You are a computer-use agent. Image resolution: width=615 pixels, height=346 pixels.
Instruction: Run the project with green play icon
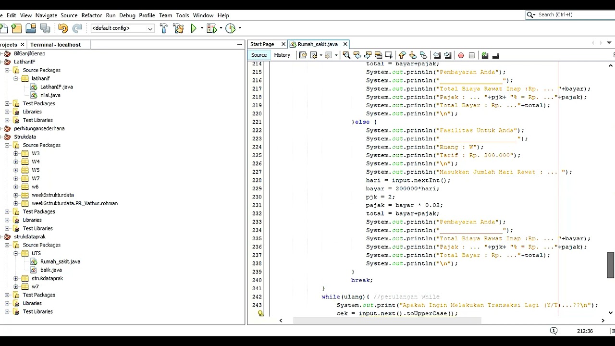[194, 28]
